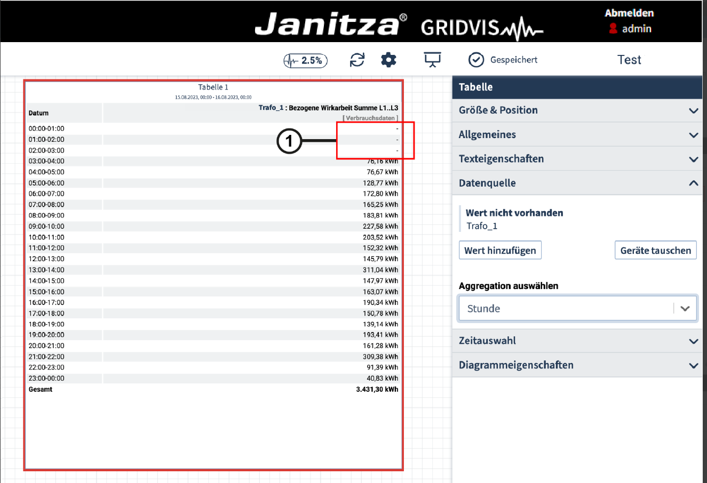Expand the Allgemeines section
Viewport: 707px width, 483px height.
click(x=577, y=135)
